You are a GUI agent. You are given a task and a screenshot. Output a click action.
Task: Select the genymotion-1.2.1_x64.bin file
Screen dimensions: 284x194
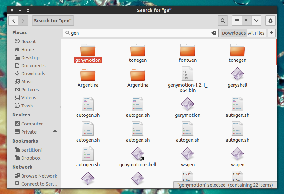188,80
